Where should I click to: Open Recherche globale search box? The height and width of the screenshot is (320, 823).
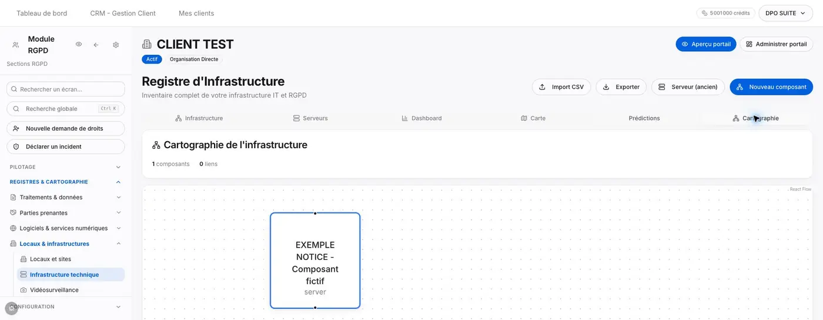point(66,109)
